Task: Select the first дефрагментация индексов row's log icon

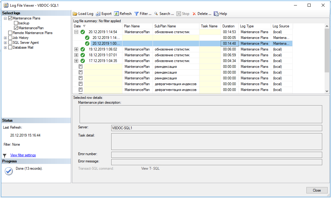Action: pyautogui.click(x=81, y=84)
